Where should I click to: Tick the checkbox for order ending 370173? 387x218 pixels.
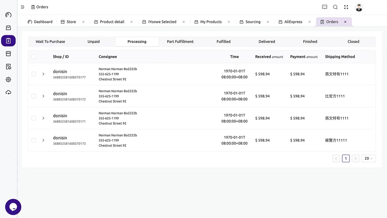click(x=34, y=140)
